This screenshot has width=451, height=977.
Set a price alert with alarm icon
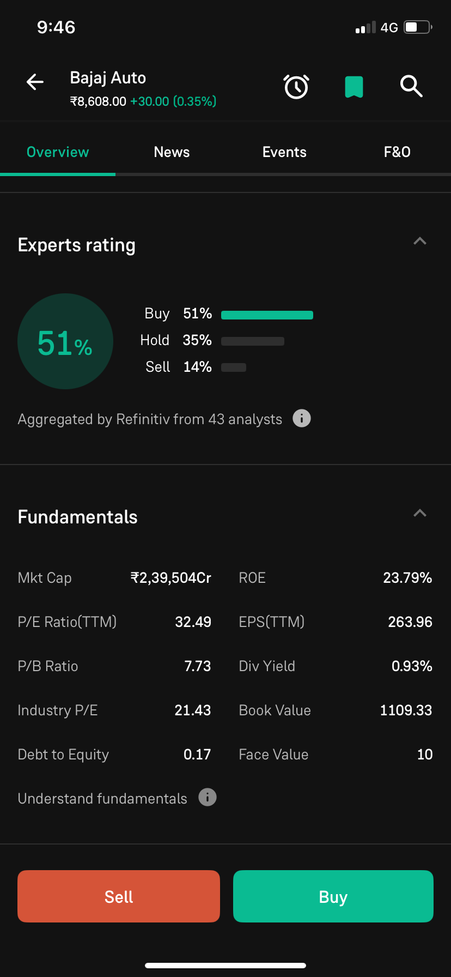(x=296, y=87)
